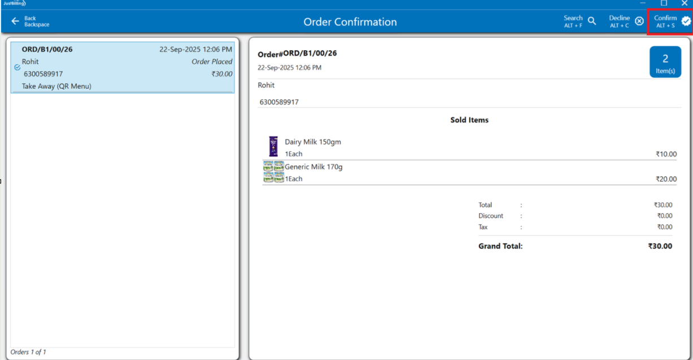Image resolution: width=693 pixels, height=360 pixels.
Task: Click the Search ALT + F label
Action: pos(573,21)
